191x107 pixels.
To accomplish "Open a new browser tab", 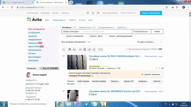I will click(x=71, y=2).
